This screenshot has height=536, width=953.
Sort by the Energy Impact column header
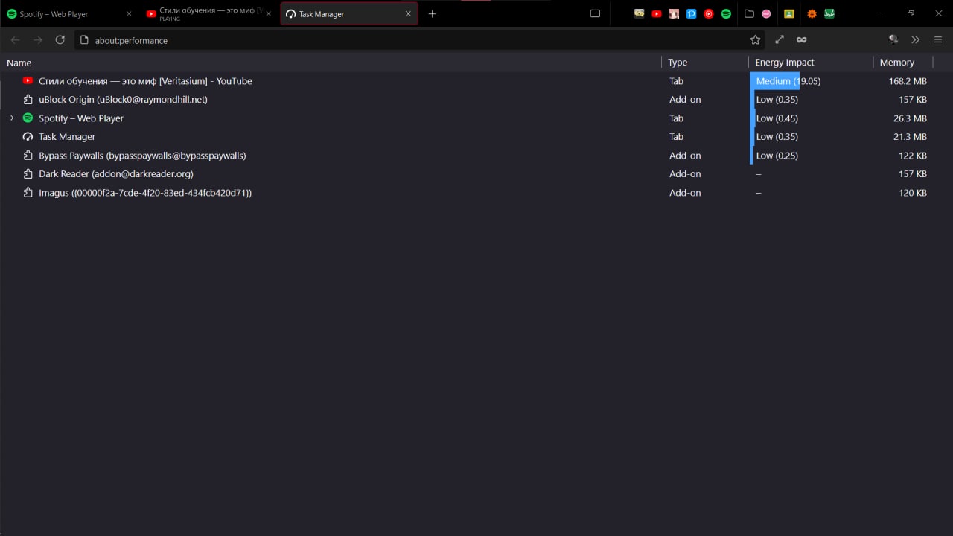[x=811, y=63]
